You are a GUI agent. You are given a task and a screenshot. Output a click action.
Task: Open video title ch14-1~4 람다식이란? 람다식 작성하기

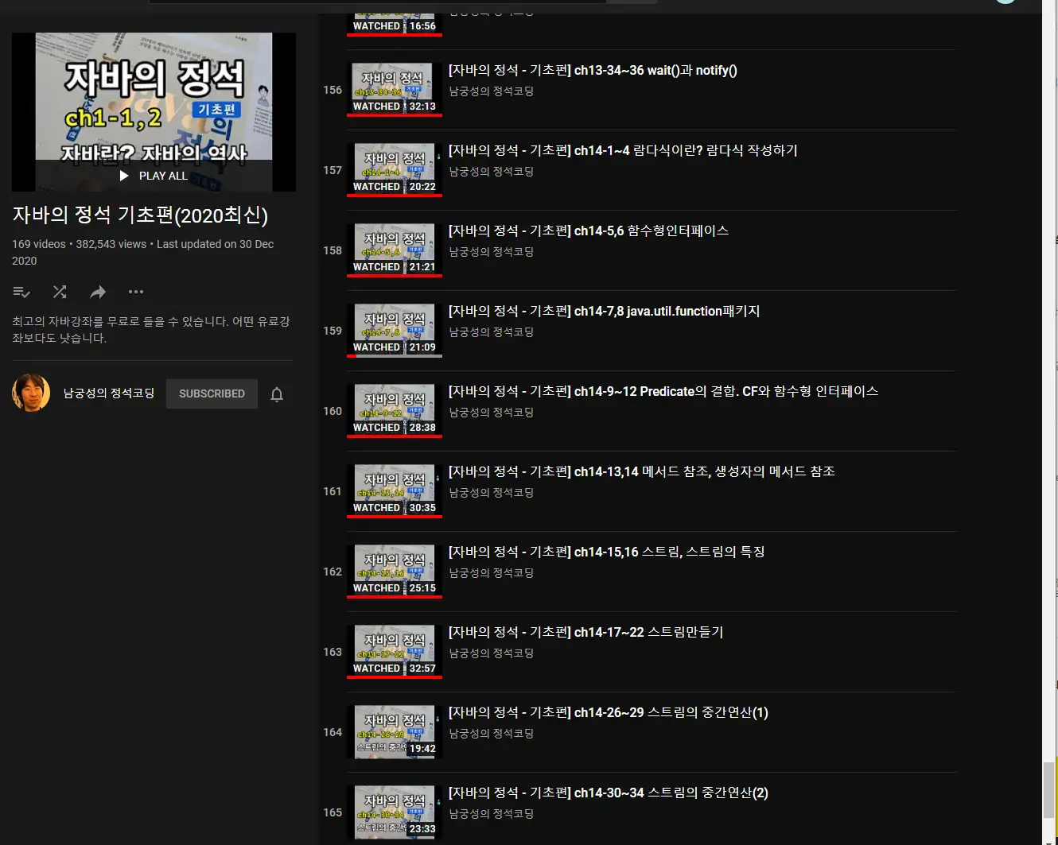click(623, 150)
